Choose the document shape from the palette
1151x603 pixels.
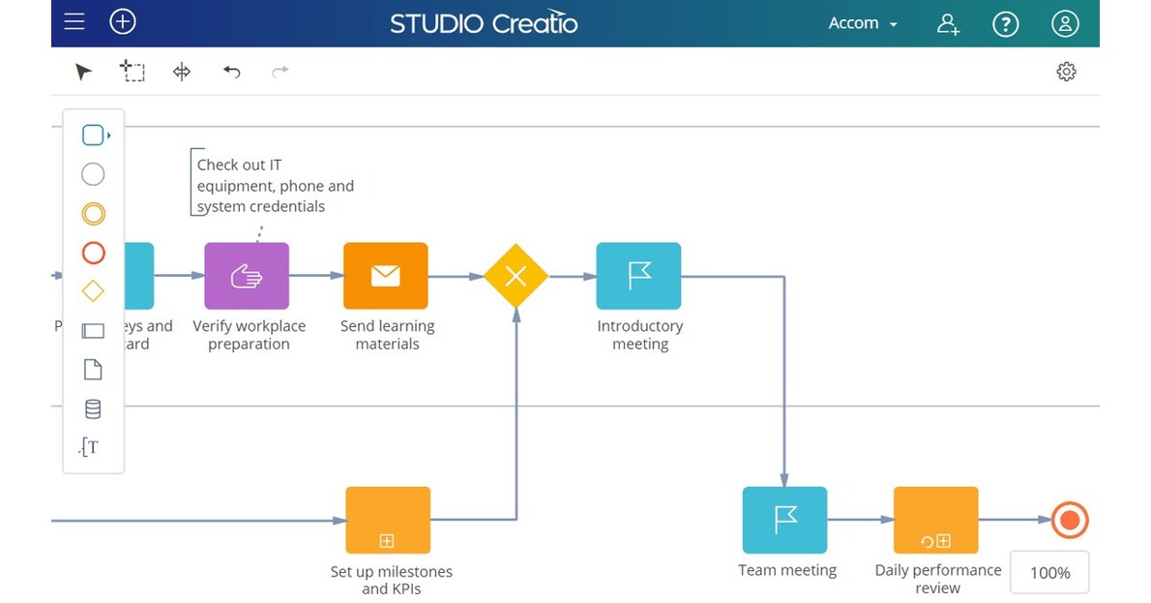(x=93, y=369)
